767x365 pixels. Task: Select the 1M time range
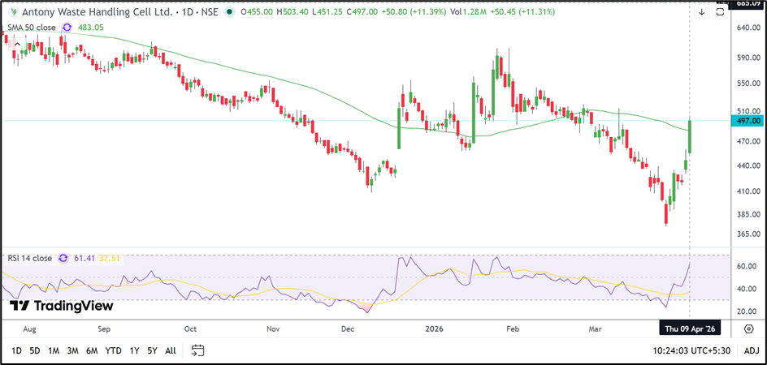pos(54,350)
